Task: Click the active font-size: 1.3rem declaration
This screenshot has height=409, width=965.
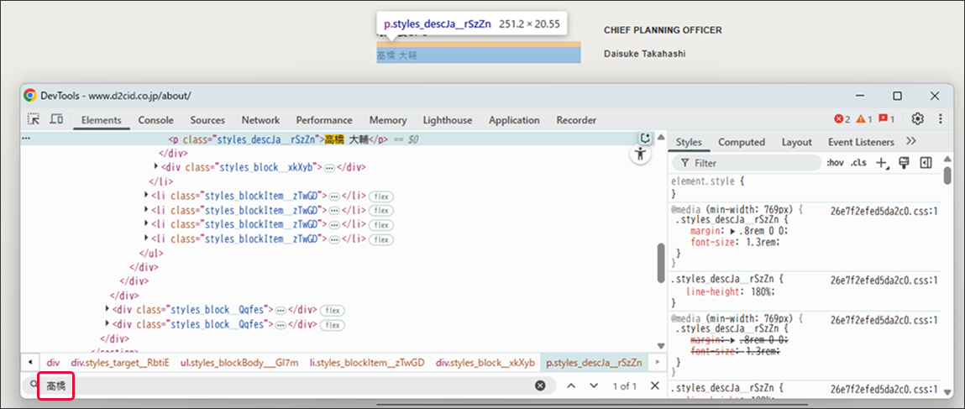Action: pyautogui.click(x=735, y=242)
